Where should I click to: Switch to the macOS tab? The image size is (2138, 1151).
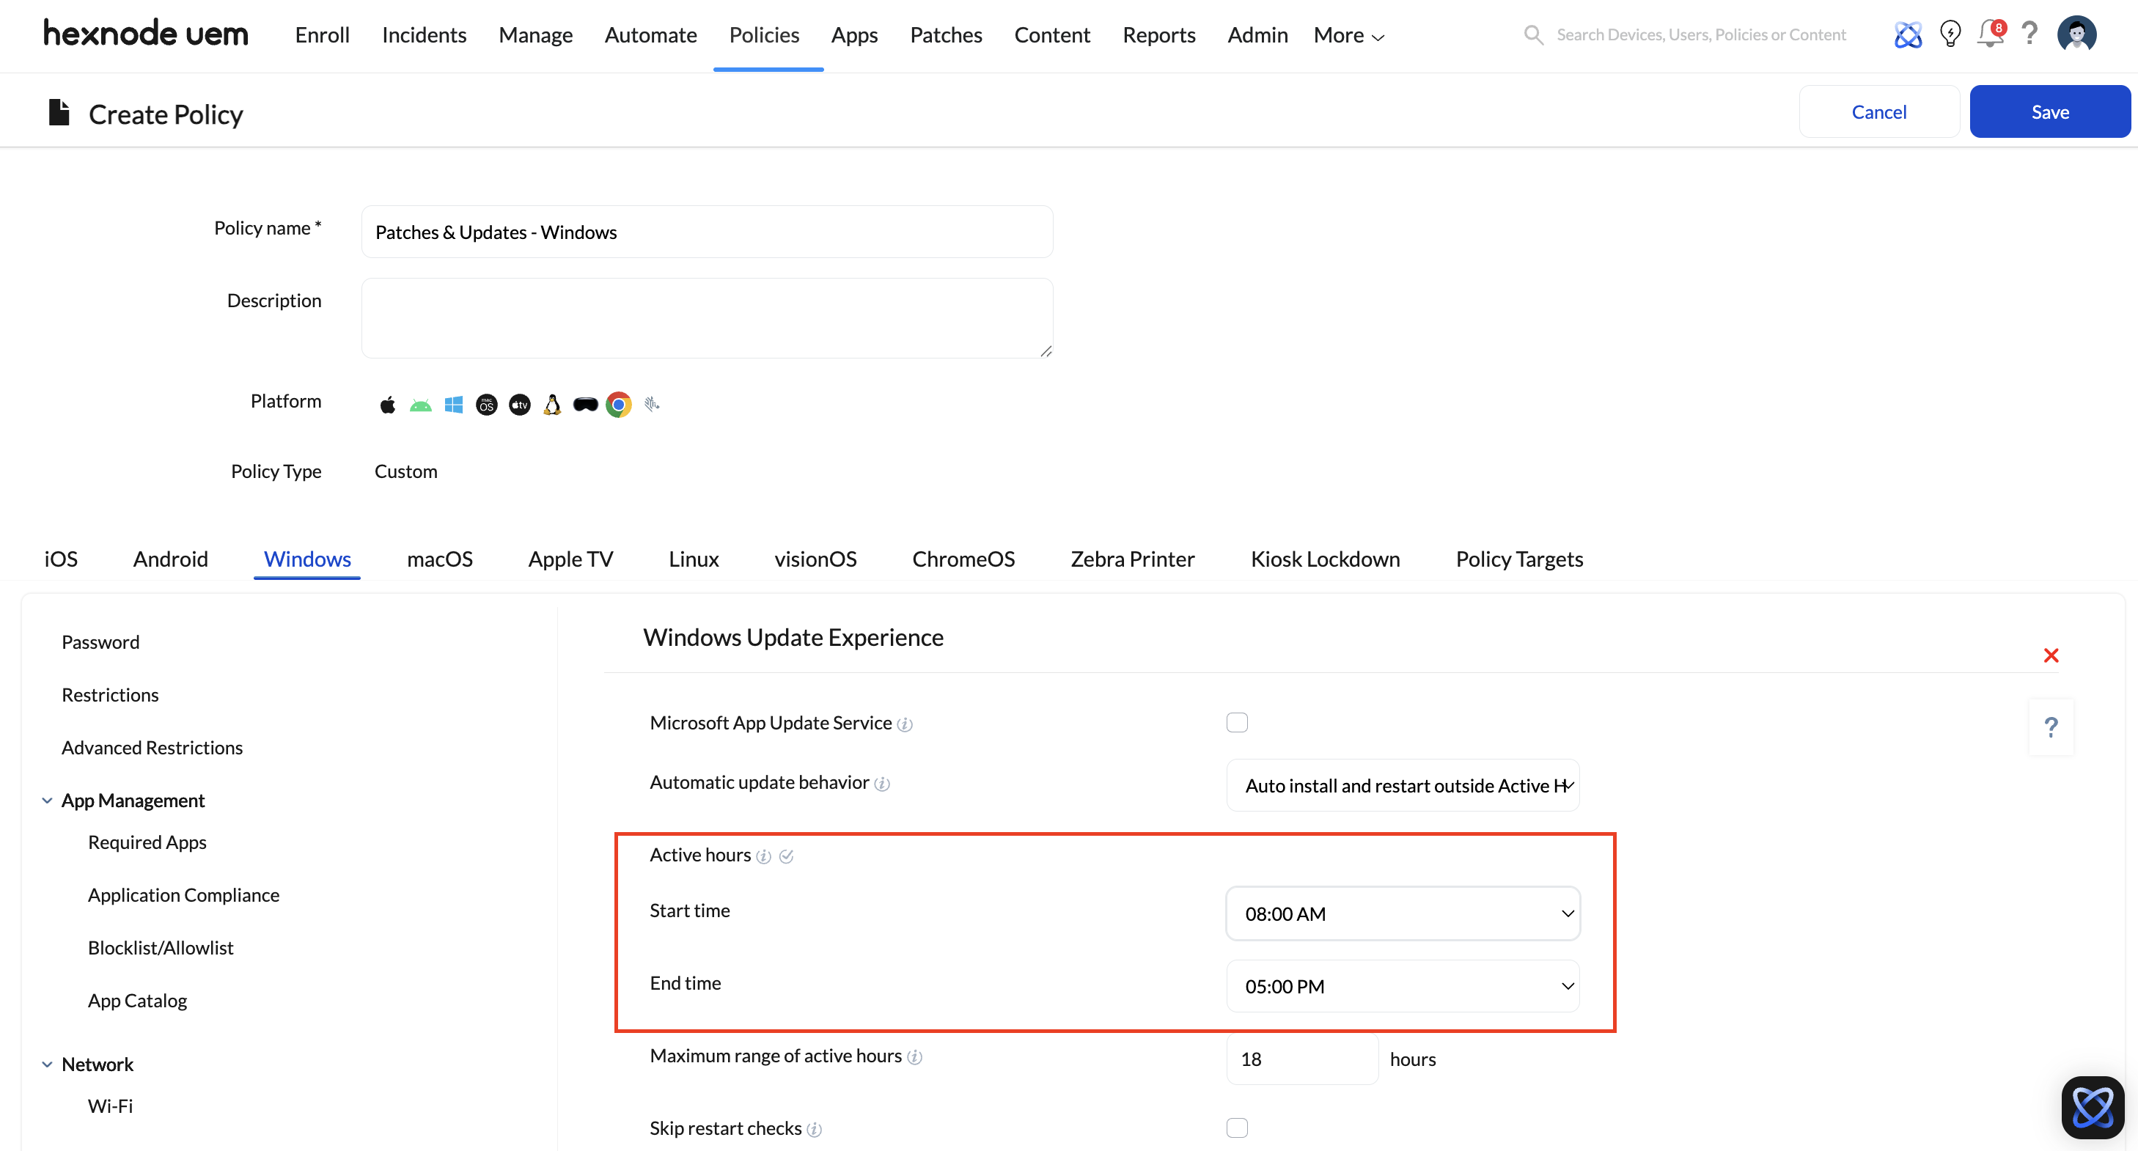click(x=439, y=559)
